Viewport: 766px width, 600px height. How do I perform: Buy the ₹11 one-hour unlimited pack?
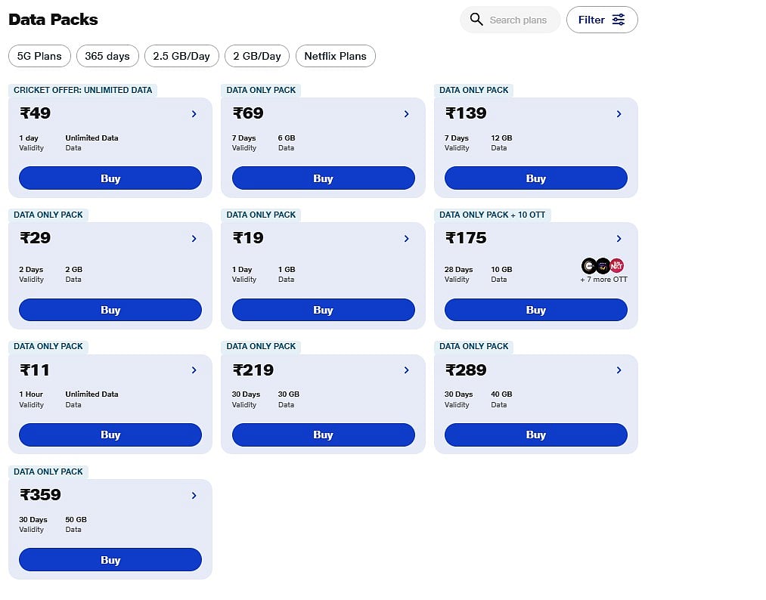[110, 435]
